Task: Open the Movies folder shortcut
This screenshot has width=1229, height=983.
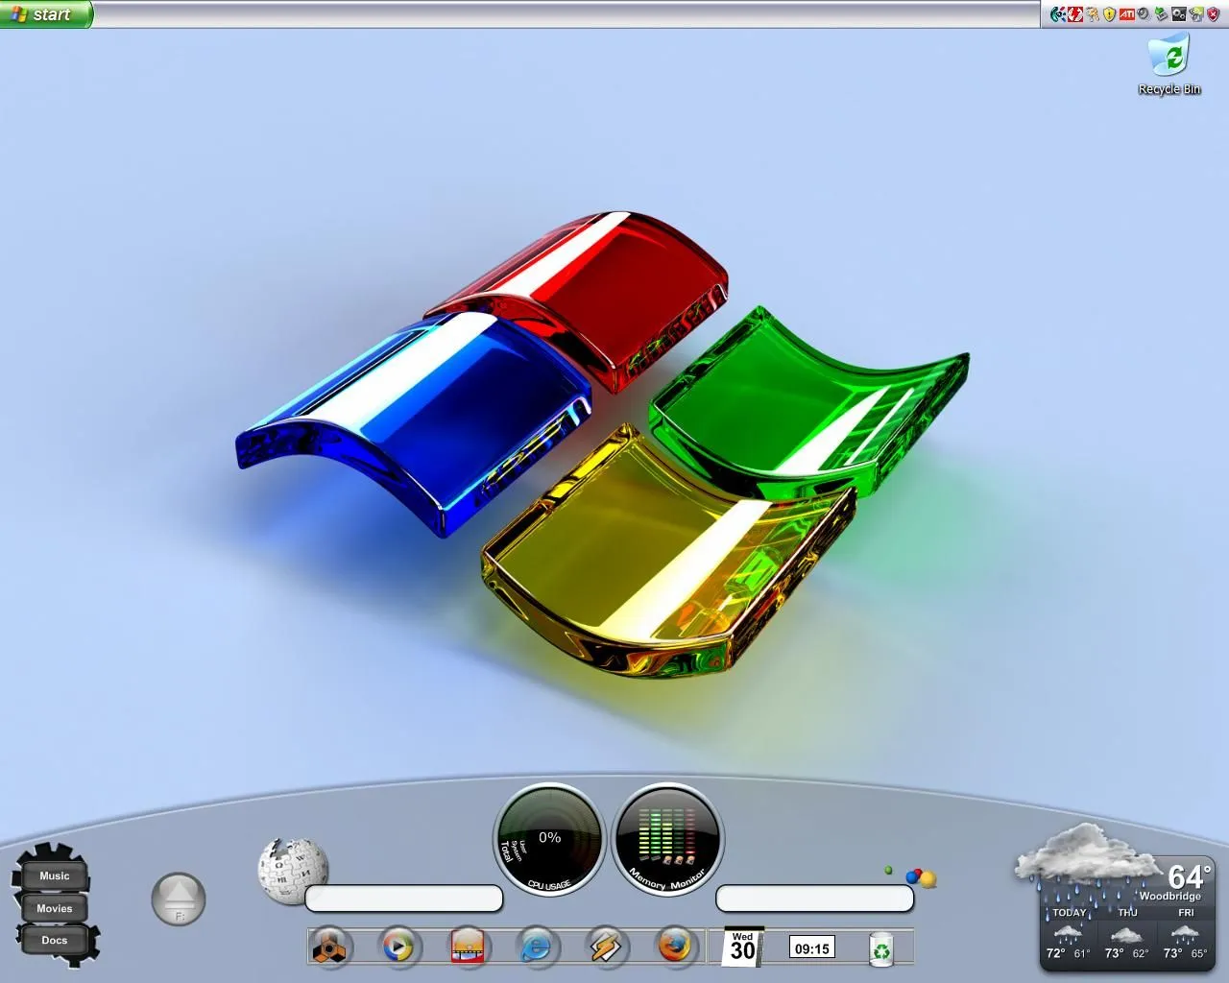Action: pyautogui.click(x=54, y=908)
